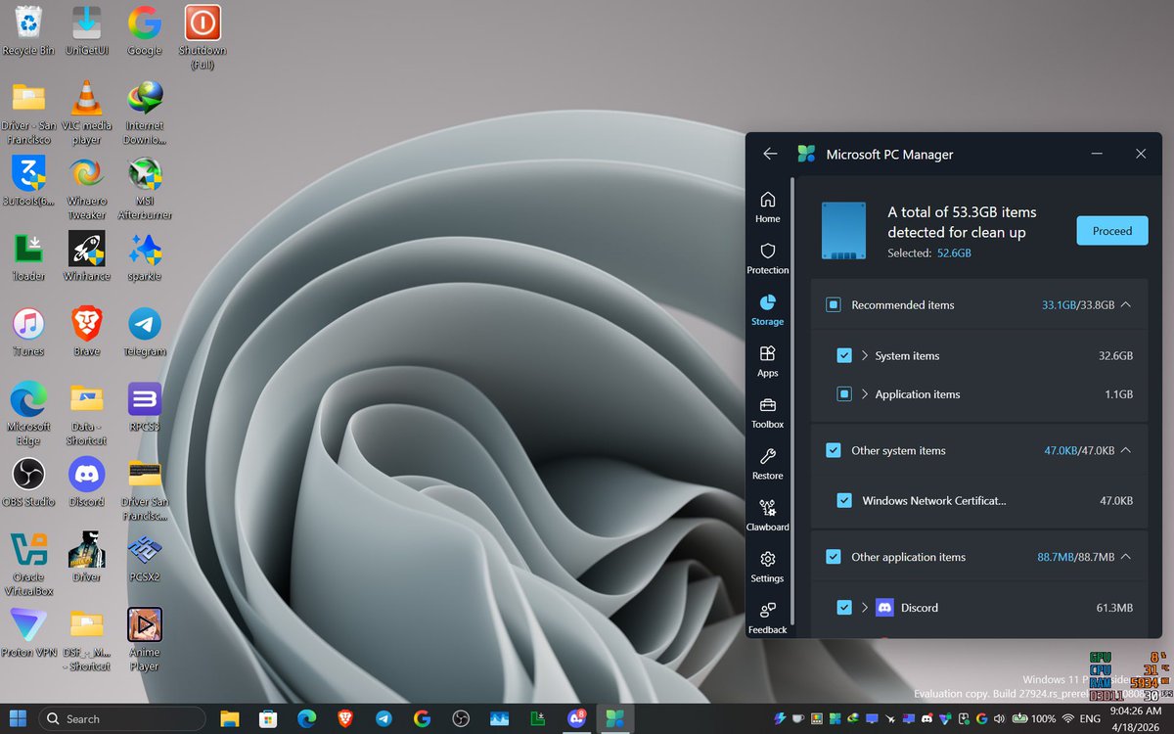Select the Oracle VirtualBox desktop icon
Image resolution: width=1174 pixels, height=734 pixels.
click(x=28, y=565)
